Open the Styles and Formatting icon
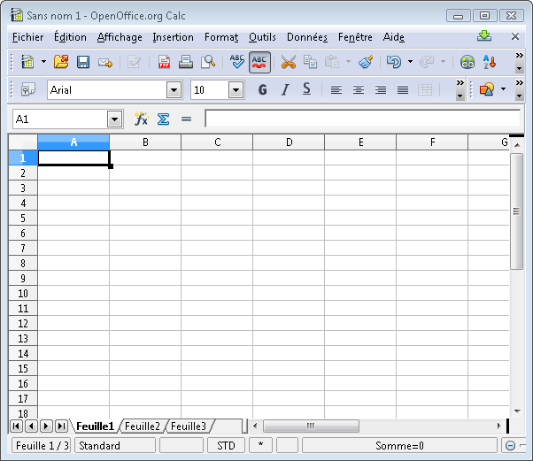The width and height of the screenshot is (533, 461). pos(27,90)
